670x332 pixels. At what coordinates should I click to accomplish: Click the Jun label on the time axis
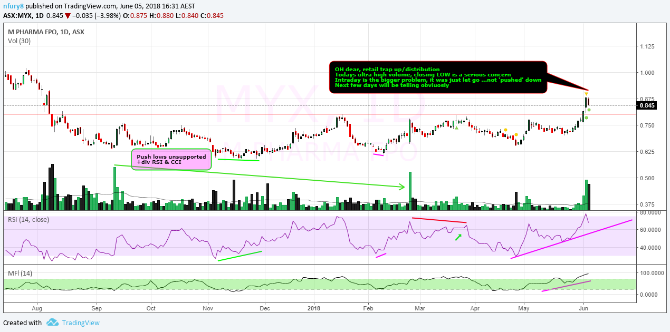[583, 308]
